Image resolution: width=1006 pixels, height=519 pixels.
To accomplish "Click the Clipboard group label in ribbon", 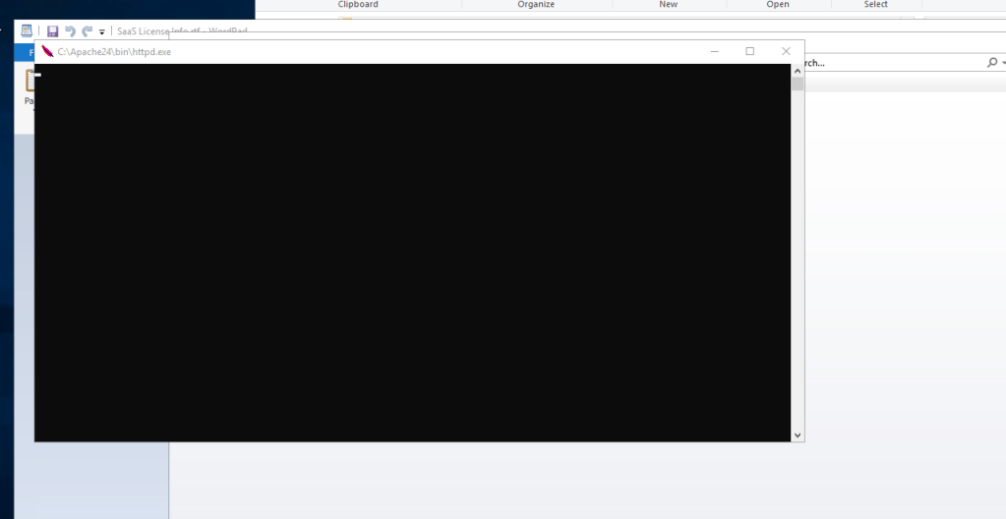I will 358,5.
